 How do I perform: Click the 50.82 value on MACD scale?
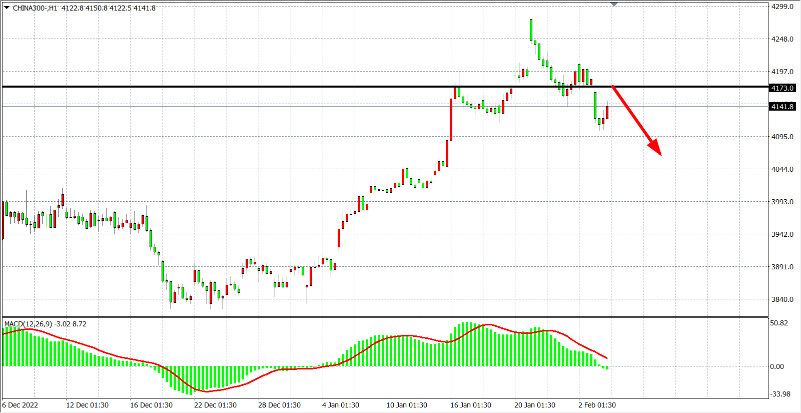click(x=778, y=323)
